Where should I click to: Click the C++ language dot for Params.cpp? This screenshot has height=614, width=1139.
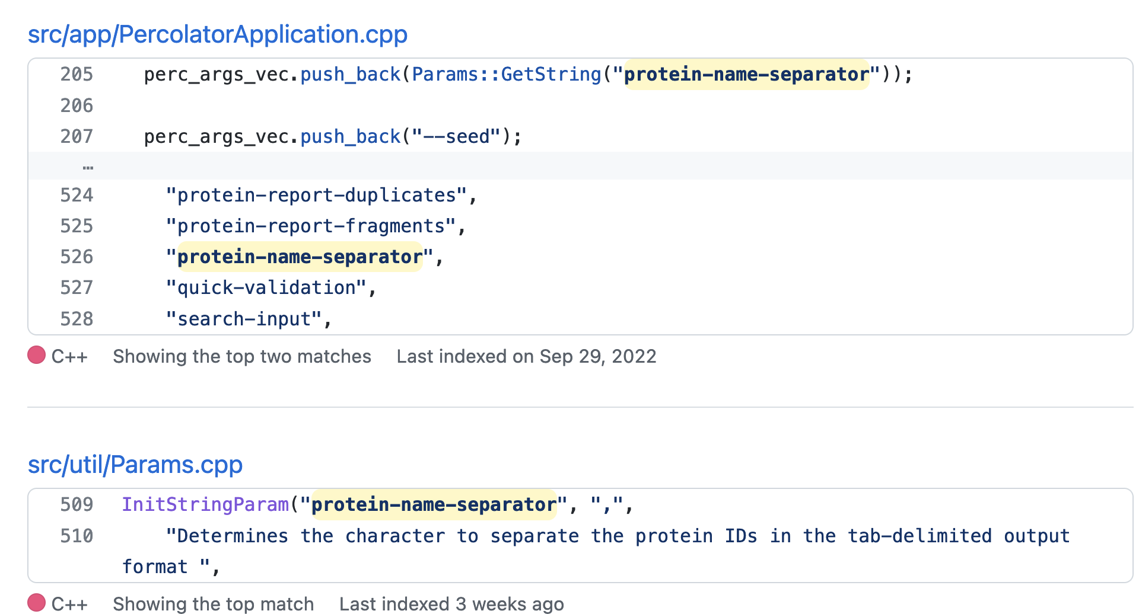click(36, 603)
